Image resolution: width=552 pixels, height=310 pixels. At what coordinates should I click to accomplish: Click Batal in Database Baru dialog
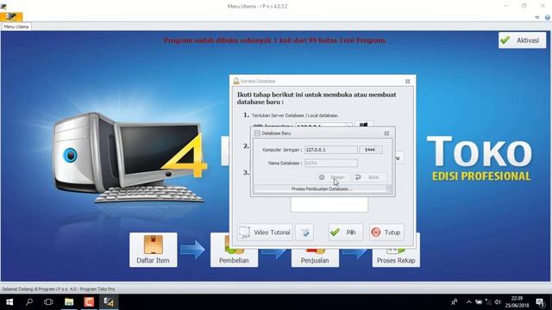point(370,177)
